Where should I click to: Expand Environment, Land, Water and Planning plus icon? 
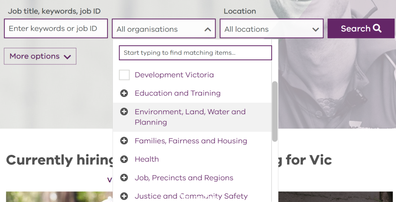click(x=124, y=112)
